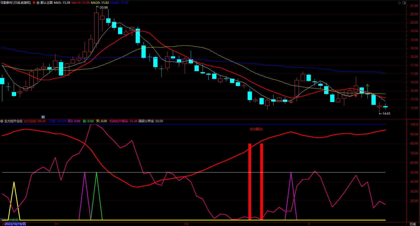This screenshot has width=420, height=226.
Task: Select the 日线 period tab at bottom right
Action: pos(413,224)
